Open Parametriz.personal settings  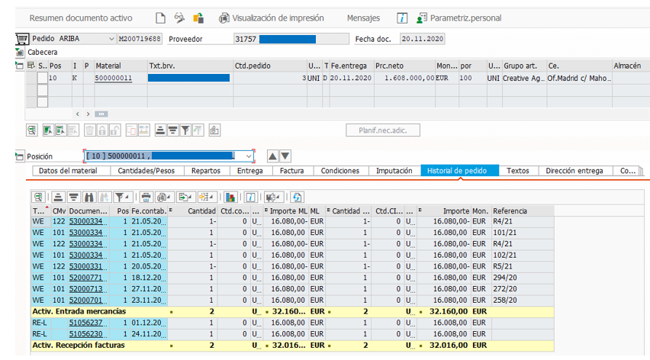(459, 18)
